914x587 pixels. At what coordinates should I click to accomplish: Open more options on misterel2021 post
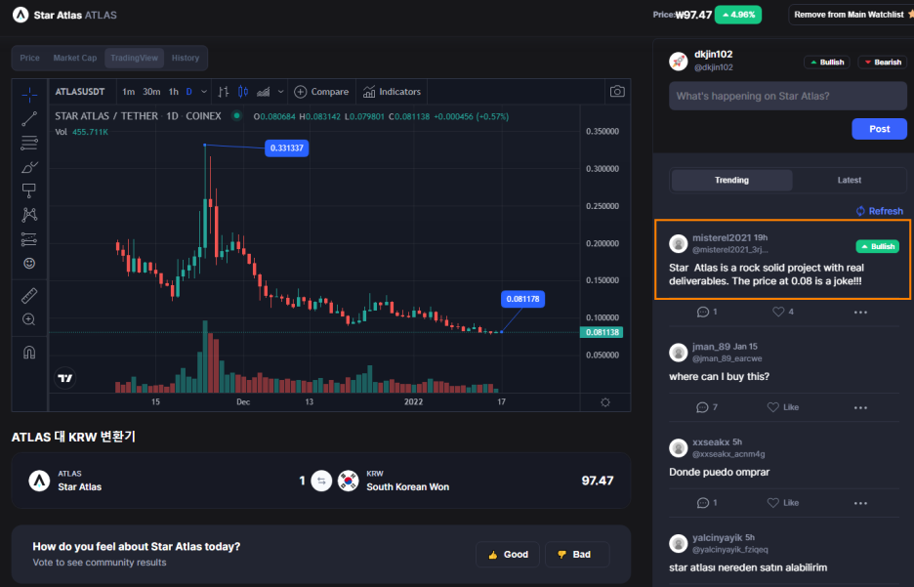coord(860,313)
